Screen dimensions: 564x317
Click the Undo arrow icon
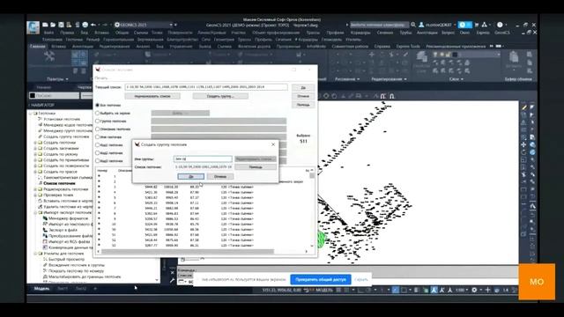93,25
